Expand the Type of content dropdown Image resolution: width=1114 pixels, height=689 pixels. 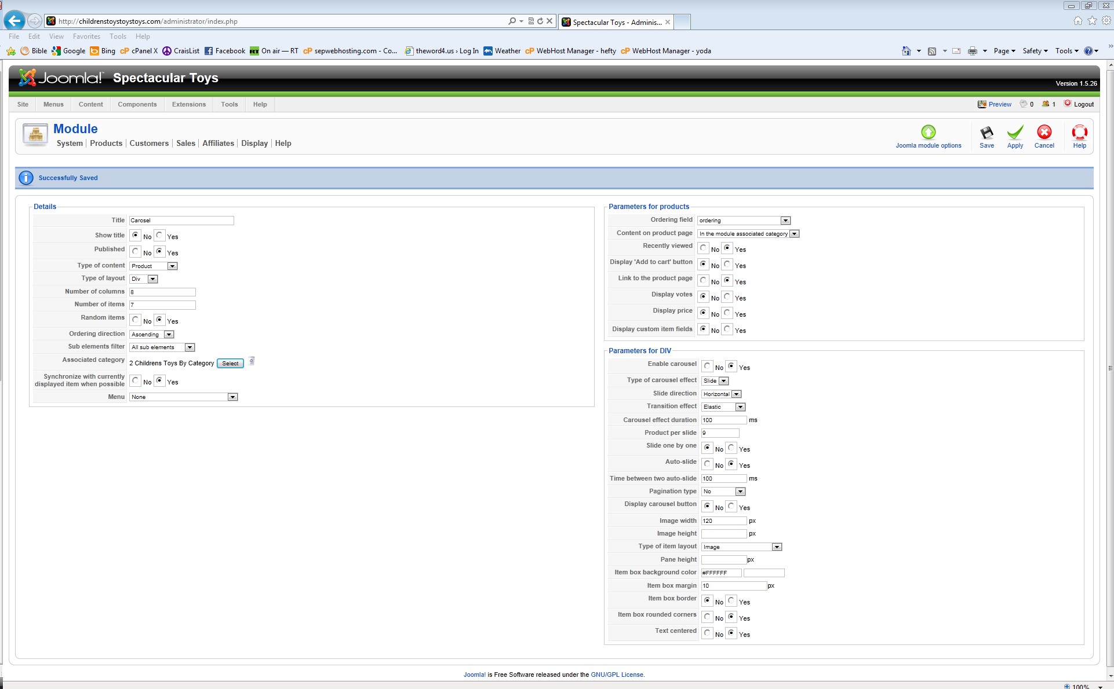[x=172, y=266]
